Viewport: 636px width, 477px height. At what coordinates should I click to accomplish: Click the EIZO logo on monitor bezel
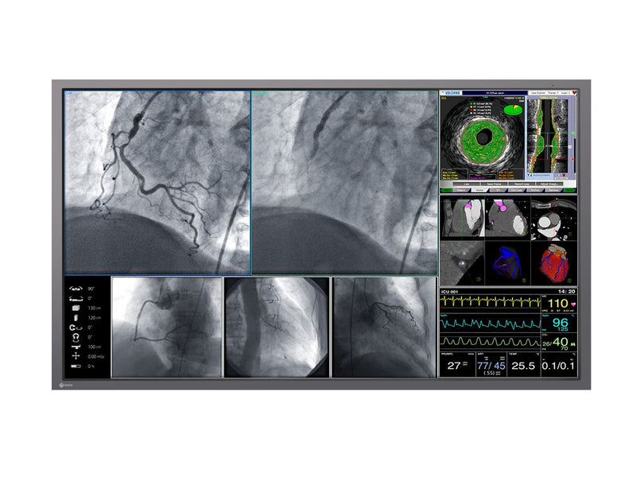(x=66, y=385)
